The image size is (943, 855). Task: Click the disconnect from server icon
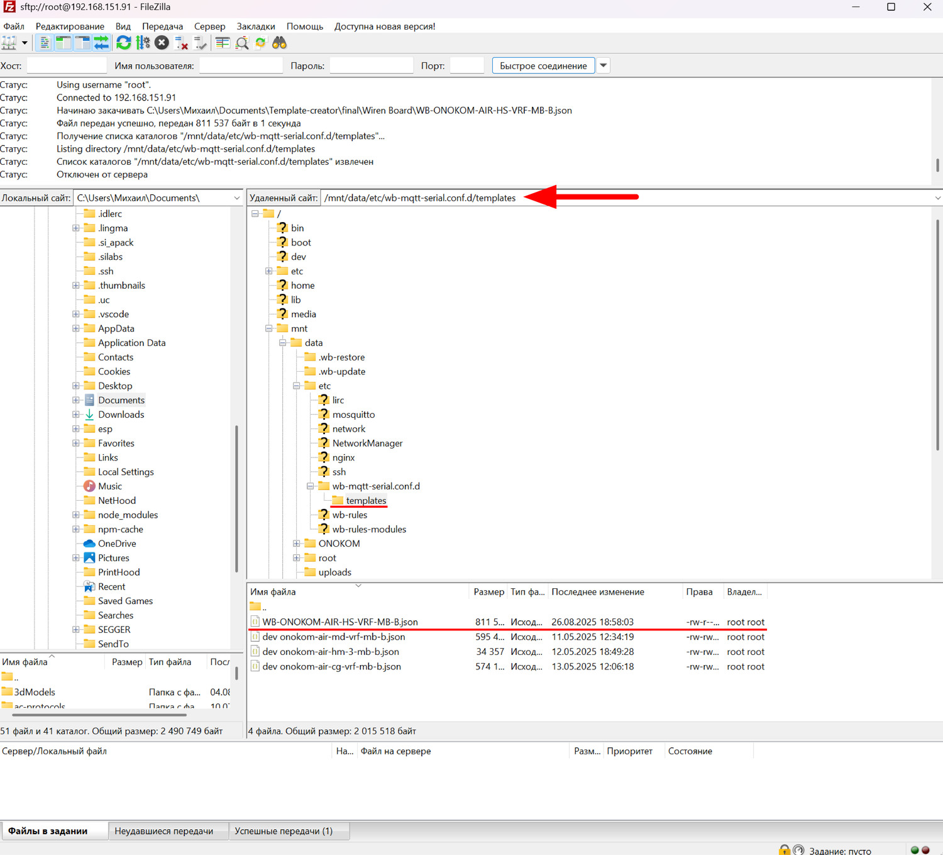point(181,43)
